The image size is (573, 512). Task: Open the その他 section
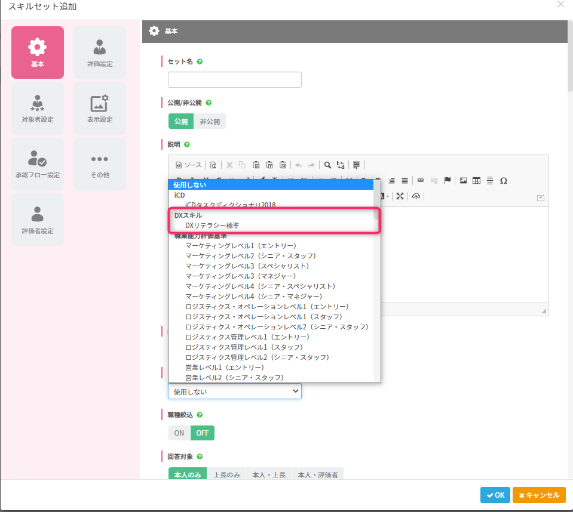click(x=99, y=164)
